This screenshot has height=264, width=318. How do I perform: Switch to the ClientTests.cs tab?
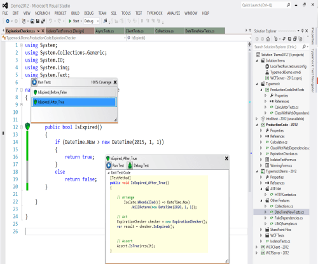point(139,31)
